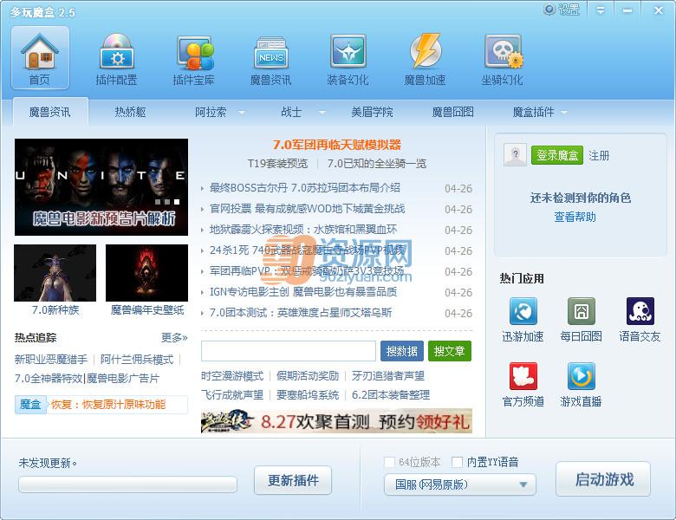Screen dimensions: 676x520
Task: Open article 最终BOSS古尔丹 7.0苏拉玛团本布局介绍
Action: tap(305, 188)
